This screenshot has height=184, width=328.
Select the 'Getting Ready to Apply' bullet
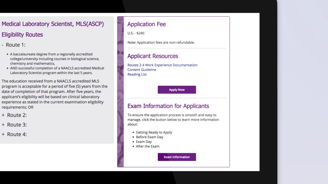[x=154, y=132]
